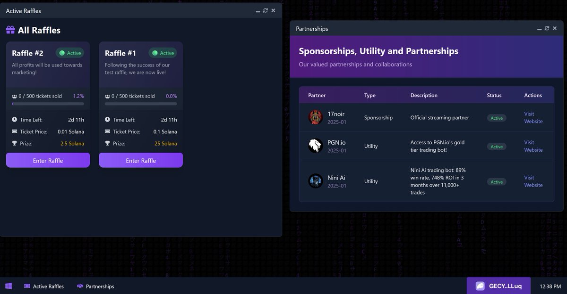This screenshot has width=567, height=294.
Task: Click the ticket icon in Raffle #2
Action: pyautogui.click(x=15, y=131)
